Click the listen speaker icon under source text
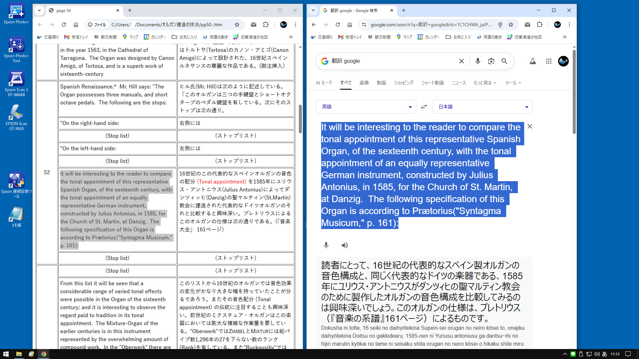This screenshot has height=359, width=639. tap(344, 245)
